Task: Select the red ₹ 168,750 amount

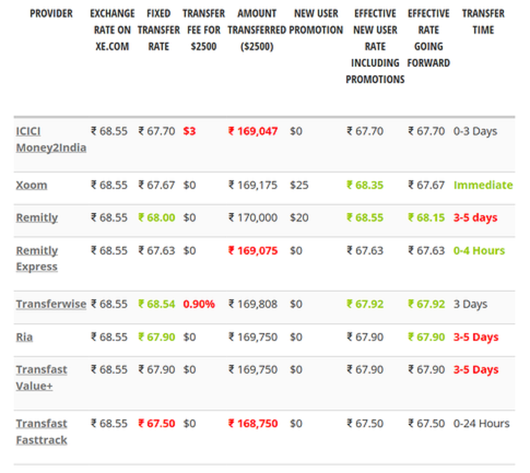Action: click(x=253, y=423)
